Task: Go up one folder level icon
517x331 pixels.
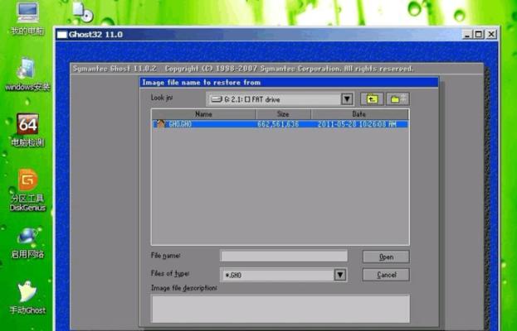Action: point(372,99)
